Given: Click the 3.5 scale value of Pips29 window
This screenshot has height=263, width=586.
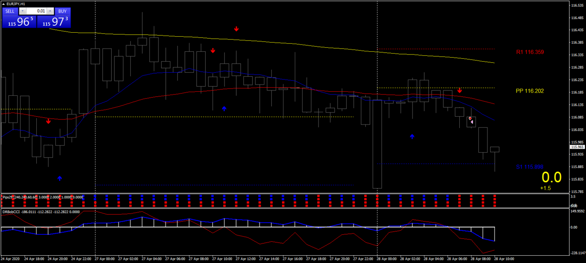Looking at the screenshot, I should (573, 197).
